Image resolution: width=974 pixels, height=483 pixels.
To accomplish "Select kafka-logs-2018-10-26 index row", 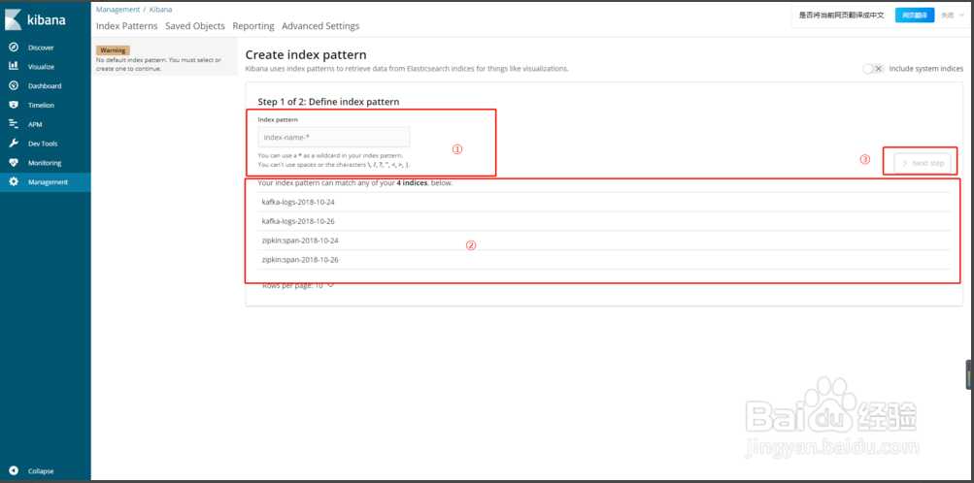I will pyautogui.click(x=606, y=221).
